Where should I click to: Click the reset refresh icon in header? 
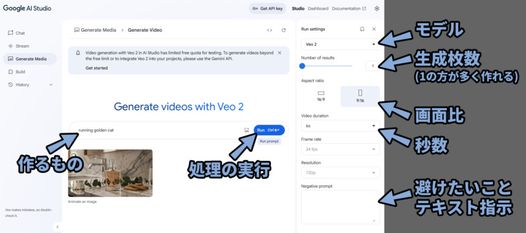pyautogui.click(x=284, y=30)
